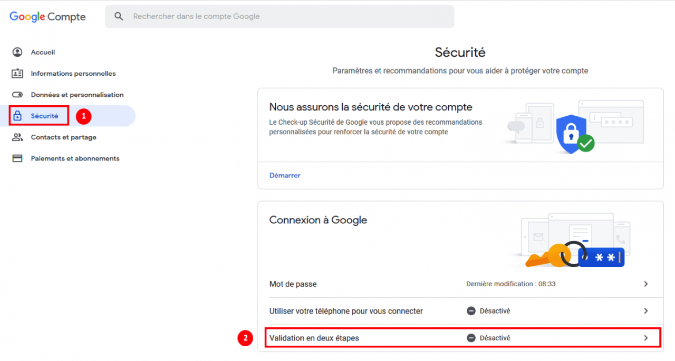Click the Accueil home icon in sidebar
The height and width of the screenshot is (361, 675).
17,52
